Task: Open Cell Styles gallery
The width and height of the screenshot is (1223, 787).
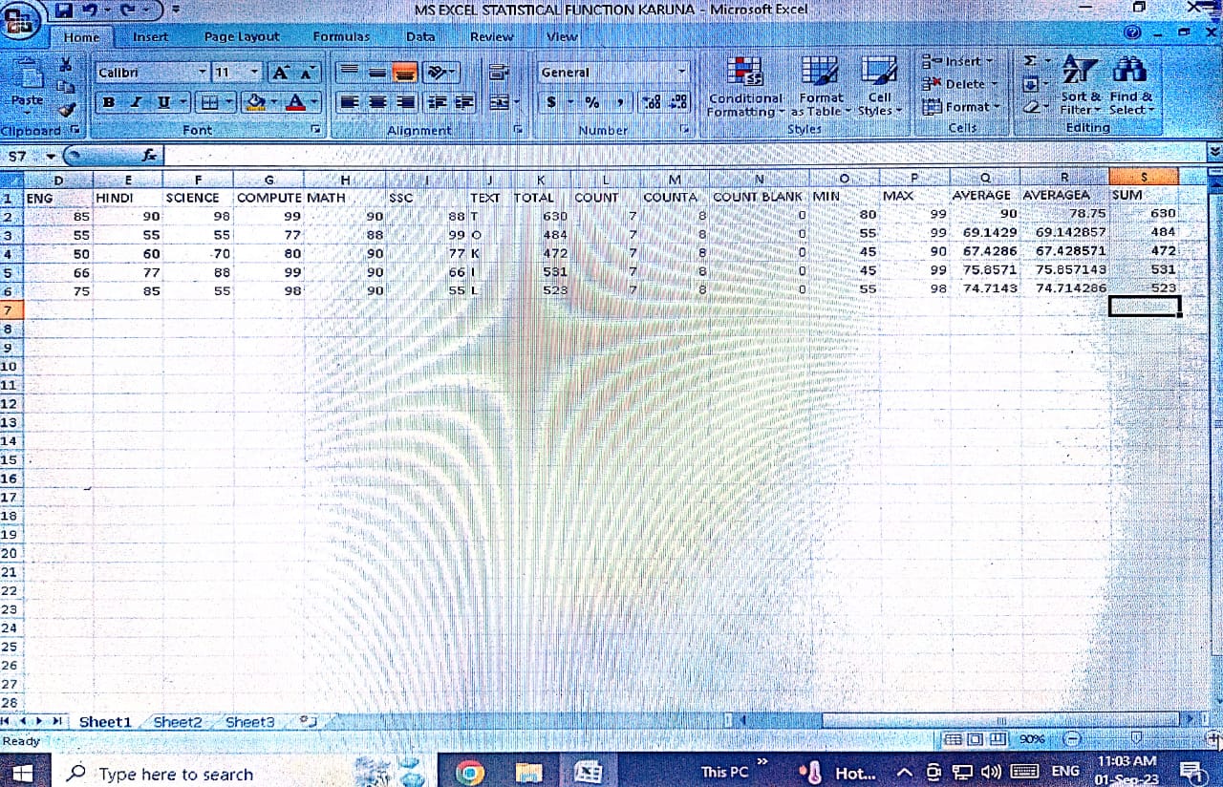Action: pos(878,87)
